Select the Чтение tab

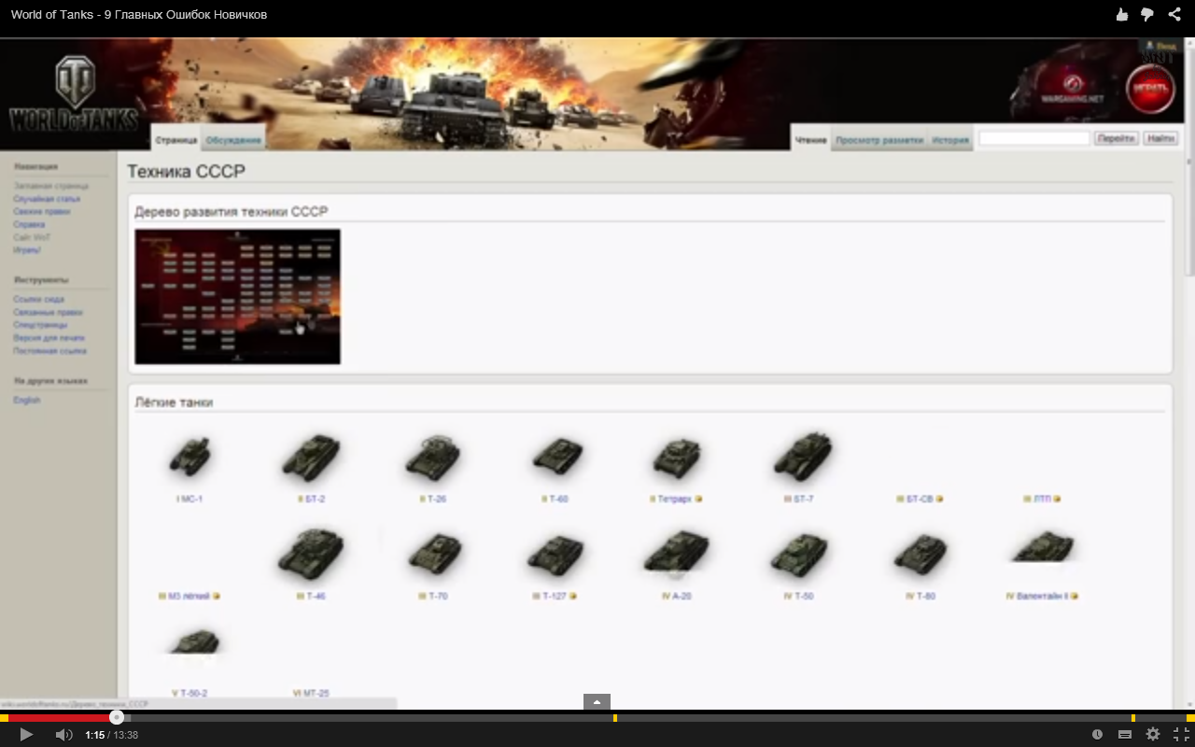[x=810, y=139]
